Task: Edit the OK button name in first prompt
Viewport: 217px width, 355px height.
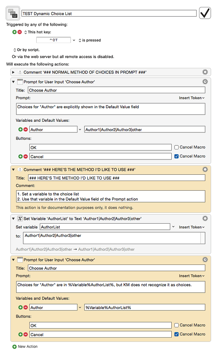Action: (100, 147)
